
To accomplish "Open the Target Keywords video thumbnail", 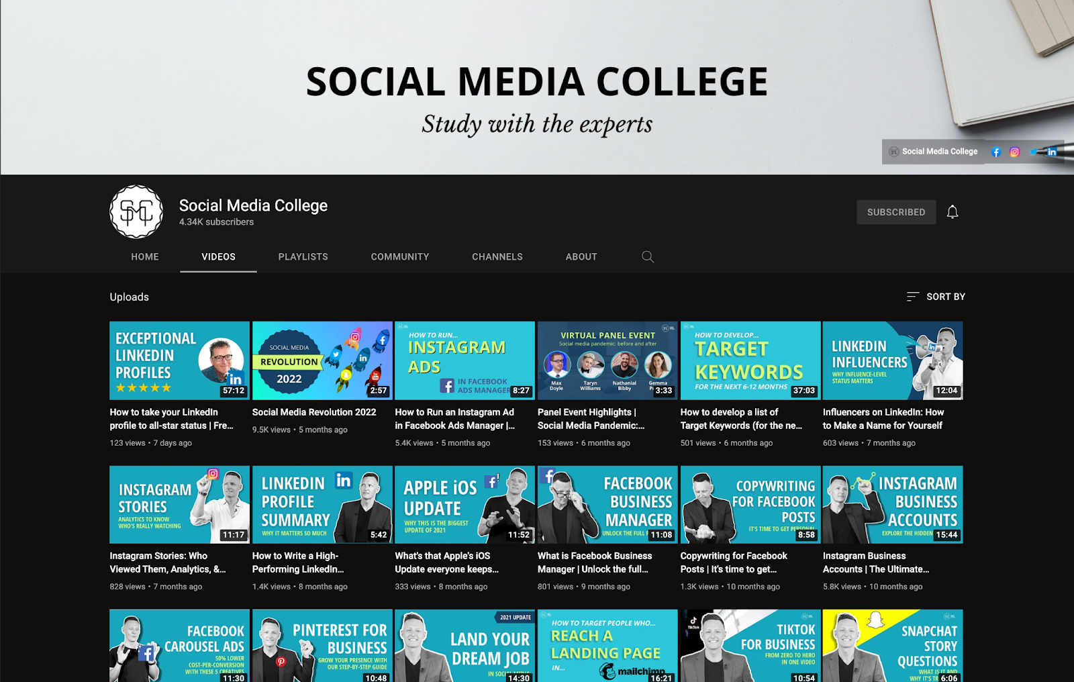I will pos(750,360).
